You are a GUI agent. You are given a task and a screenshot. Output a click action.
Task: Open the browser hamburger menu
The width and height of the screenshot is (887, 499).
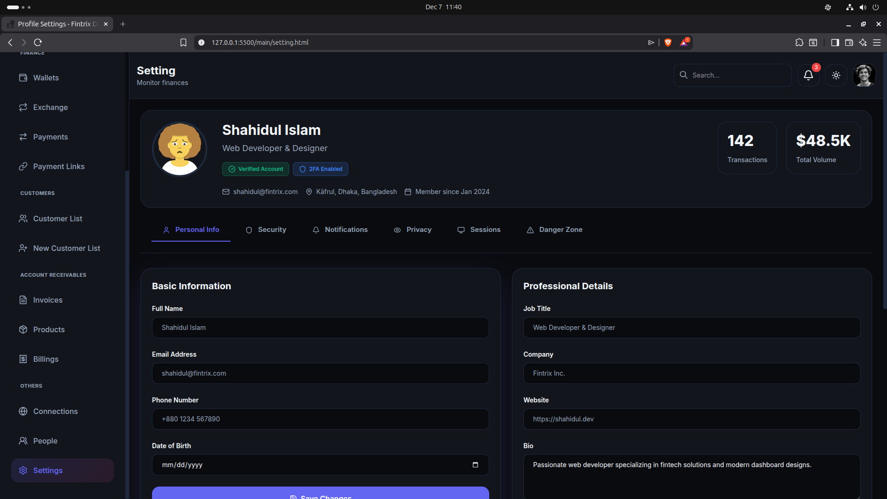877,43
